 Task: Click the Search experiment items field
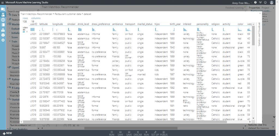point(23,11)
